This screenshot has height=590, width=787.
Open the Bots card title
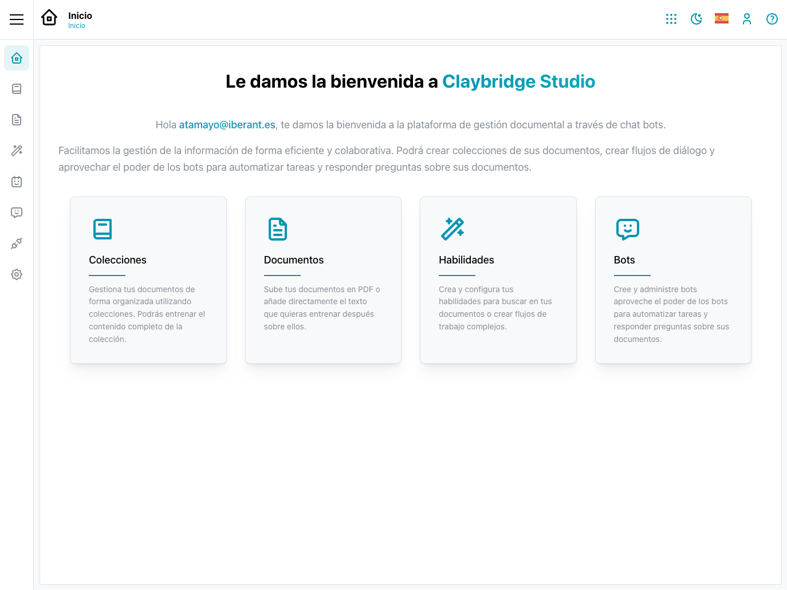[624, 260]
